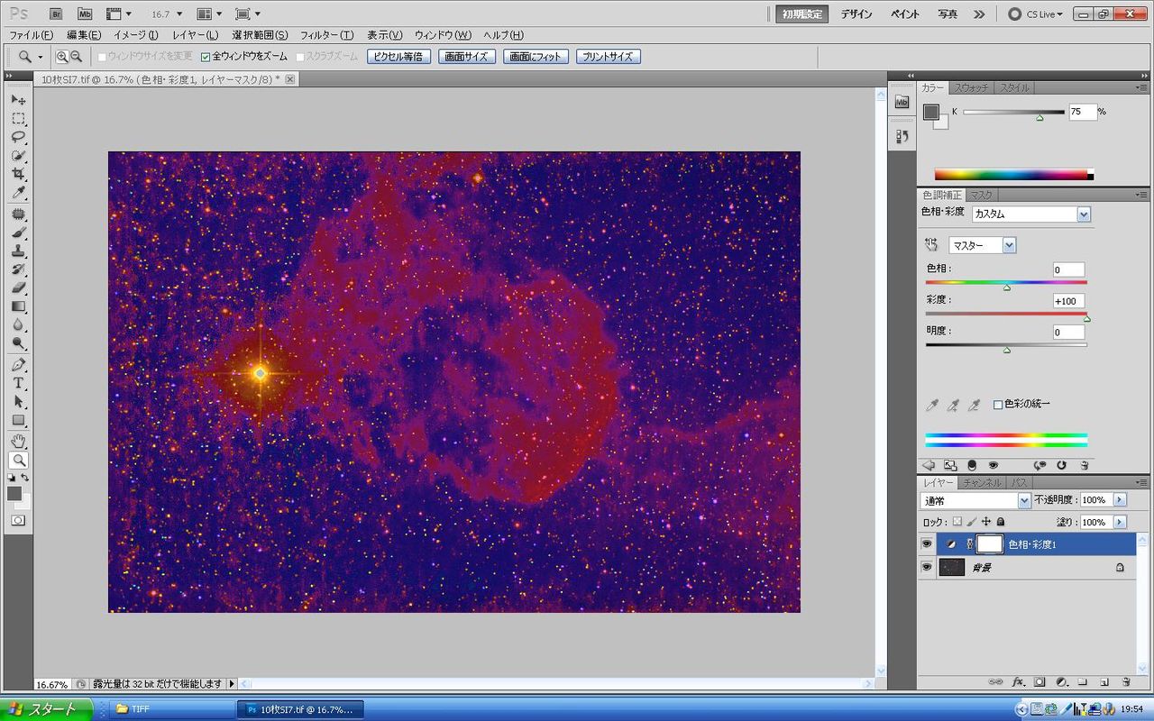Hide the 背景 layer

pos(926,568)
